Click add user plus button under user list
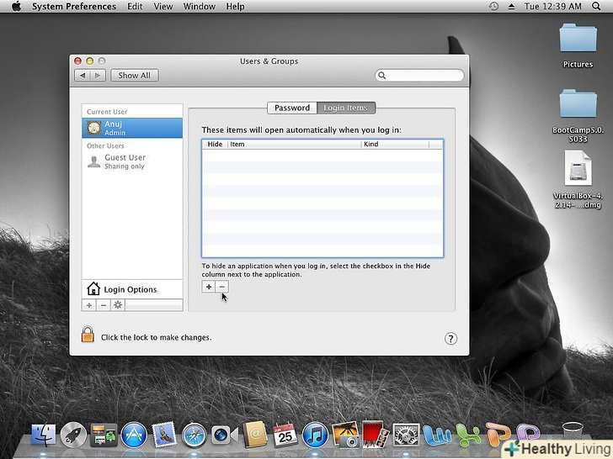 click(89, 305)
